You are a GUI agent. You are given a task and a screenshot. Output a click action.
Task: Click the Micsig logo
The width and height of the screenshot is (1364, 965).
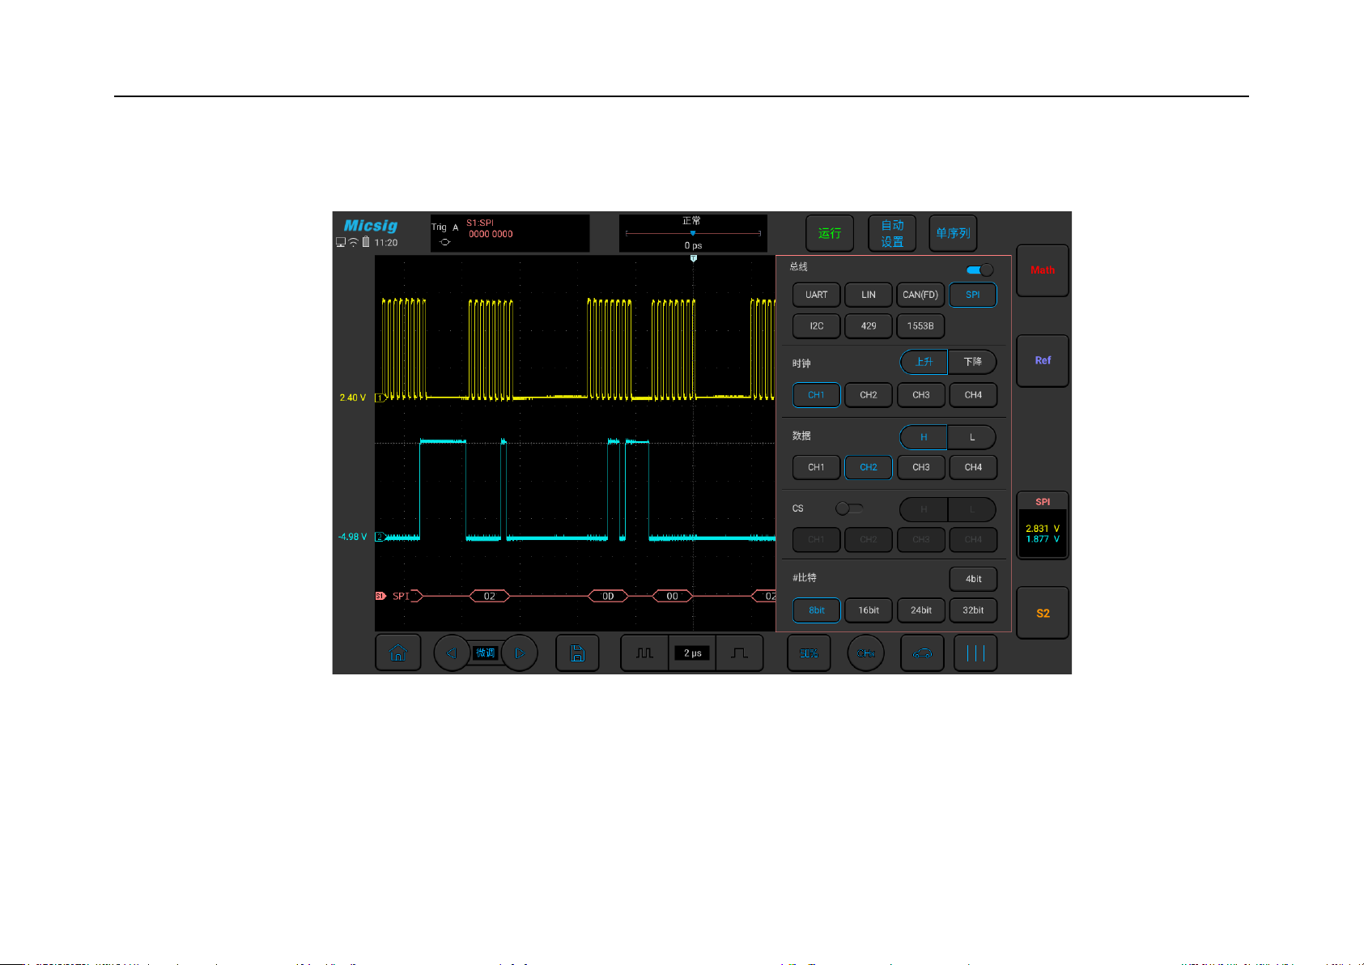tap(371, 225)
